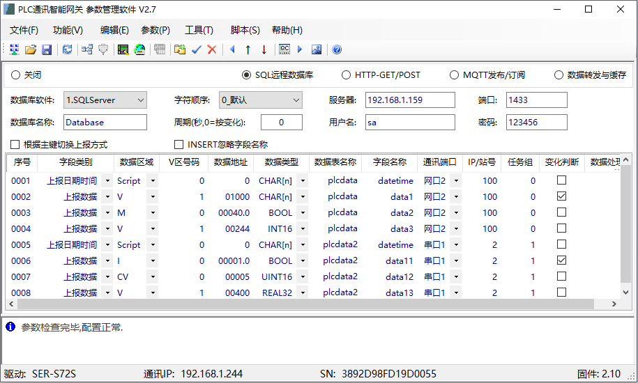Click the 数据表名称 column header
This screenshot has height=383, width=638.
pos(335,162)
